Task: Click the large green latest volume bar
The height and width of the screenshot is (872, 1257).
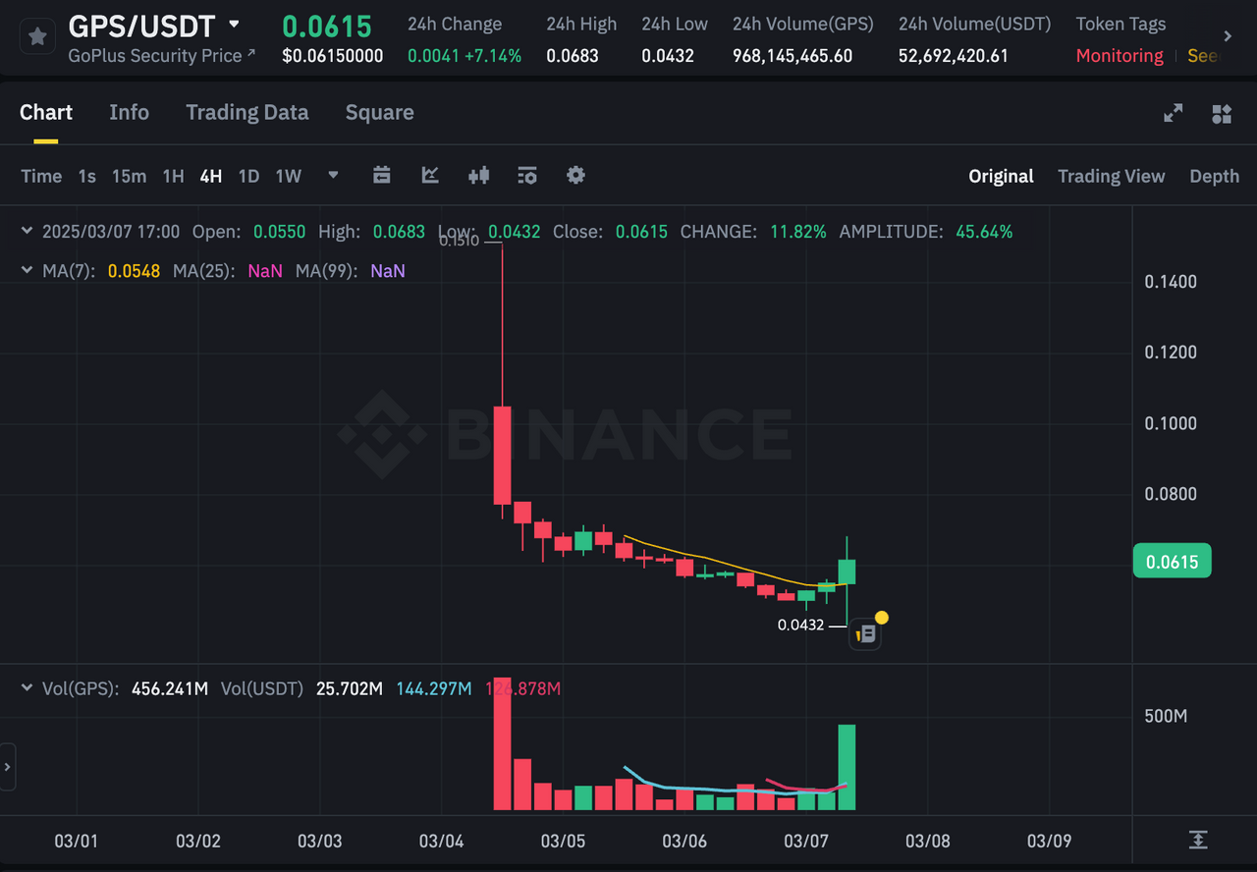Action: [847, 767]
